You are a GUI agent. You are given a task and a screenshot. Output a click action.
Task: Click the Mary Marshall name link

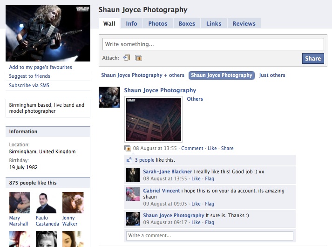pos(19,221)
